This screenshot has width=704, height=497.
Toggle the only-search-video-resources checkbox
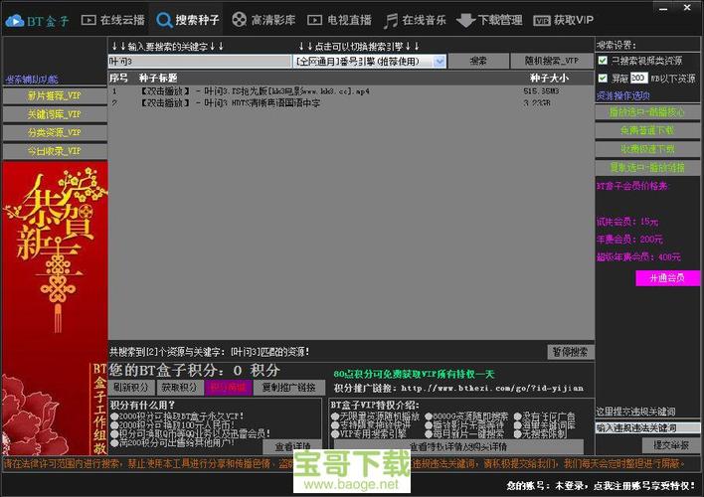coord(603,61)
